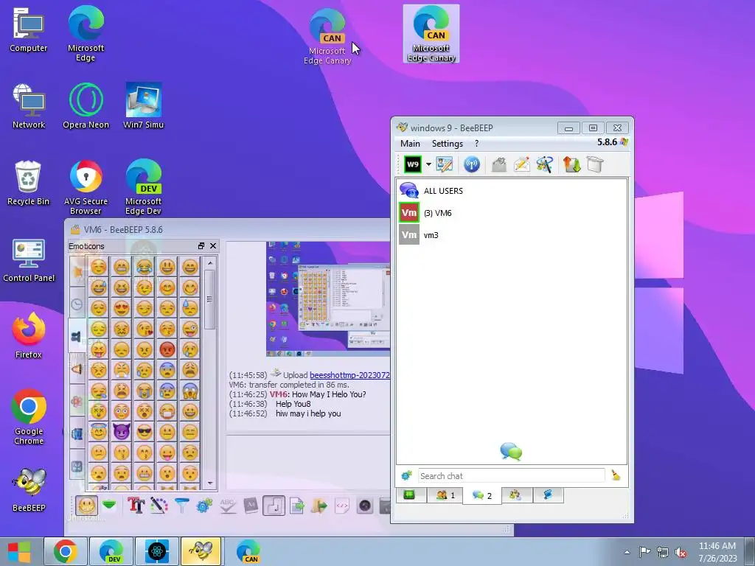Switch to the users tab labeled 1
Image resolution: width=755 pixels, height=566 pixels.
tap(445, 495)
